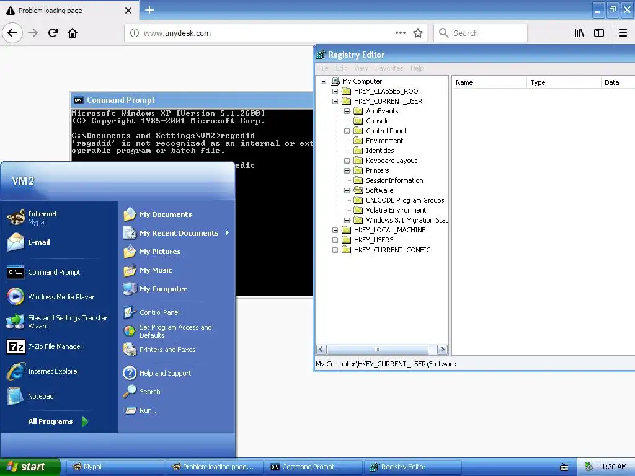Open Control Panel from Start menu

click(x=151, y=312)
